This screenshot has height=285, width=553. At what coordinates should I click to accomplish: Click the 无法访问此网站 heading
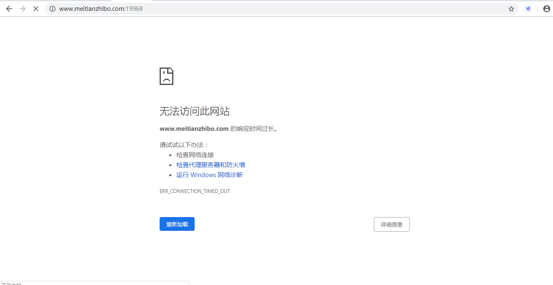click(x=194, y=111)
